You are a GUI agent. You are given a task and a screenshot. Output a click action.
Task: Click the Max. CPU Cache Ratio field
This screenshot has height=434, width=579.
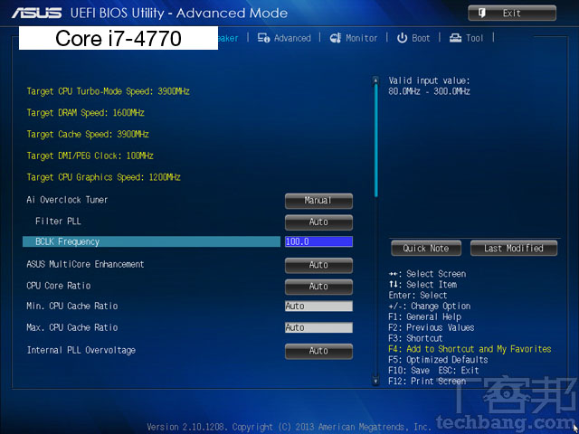[x=318, y=327]
